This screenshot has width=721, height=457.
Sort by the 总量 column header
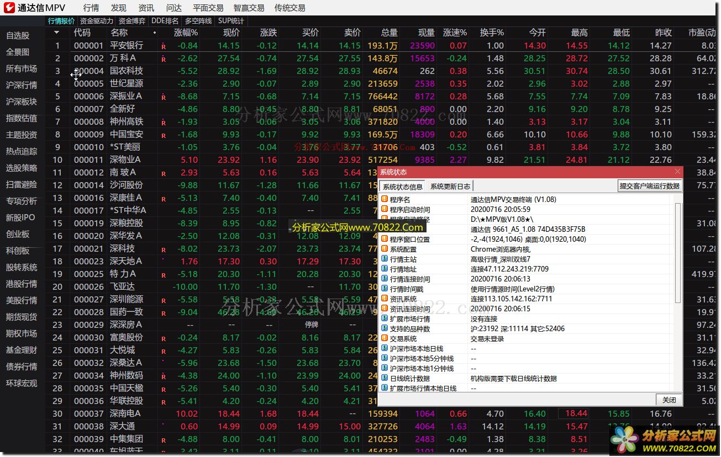point(389,33)
